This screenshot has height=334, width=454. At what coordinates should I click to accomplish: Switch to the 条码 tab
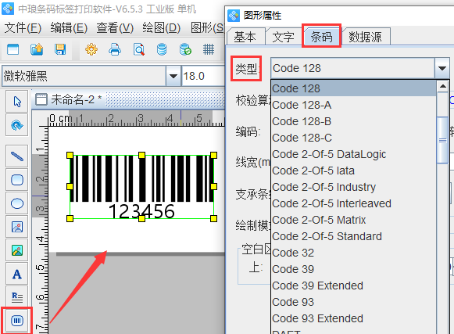pos(321,37)
